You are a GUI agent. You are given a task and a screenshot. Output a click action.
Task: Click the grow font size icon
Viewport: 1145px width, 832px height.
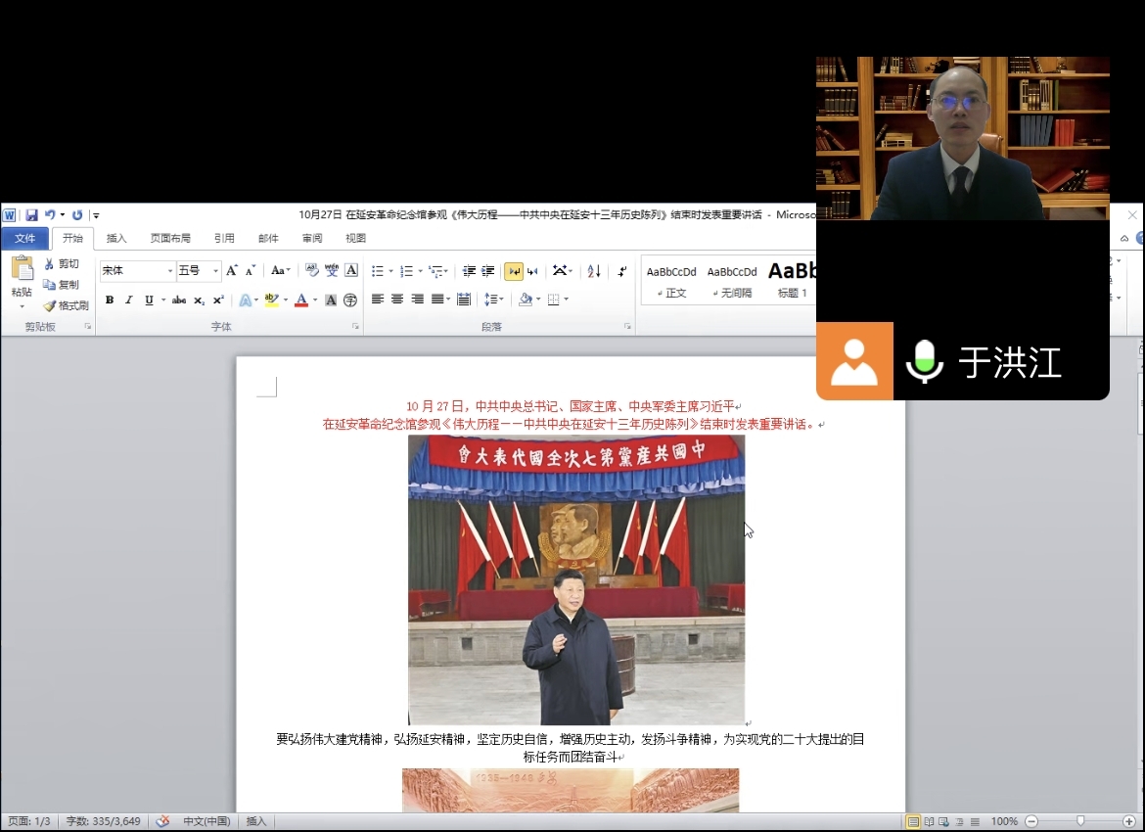pyautogui.click(x=232, y=271)
